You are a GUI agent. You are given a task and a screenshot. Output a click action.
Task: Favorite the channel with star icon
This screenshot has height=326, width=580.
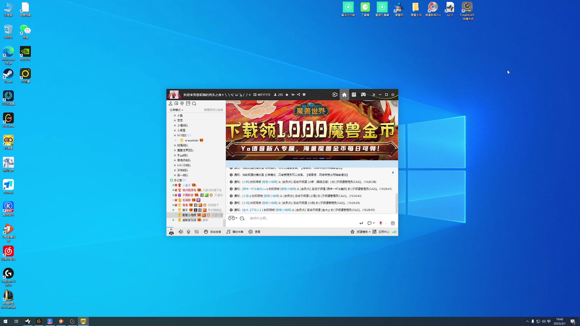click(x=287, y=94)
